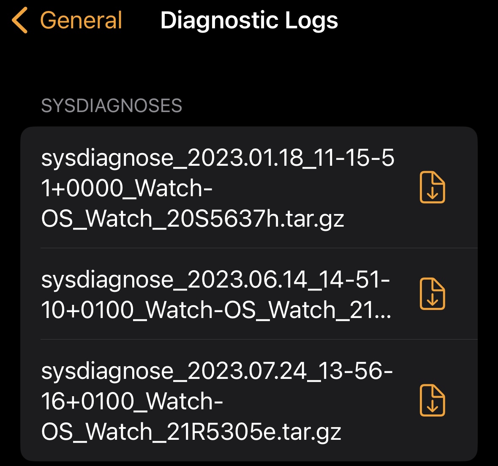Select the sysdiagnose_2023.07.24_13-56- filename line
Image resolution: width=498 pixels, height=466 pixels.
217,371
